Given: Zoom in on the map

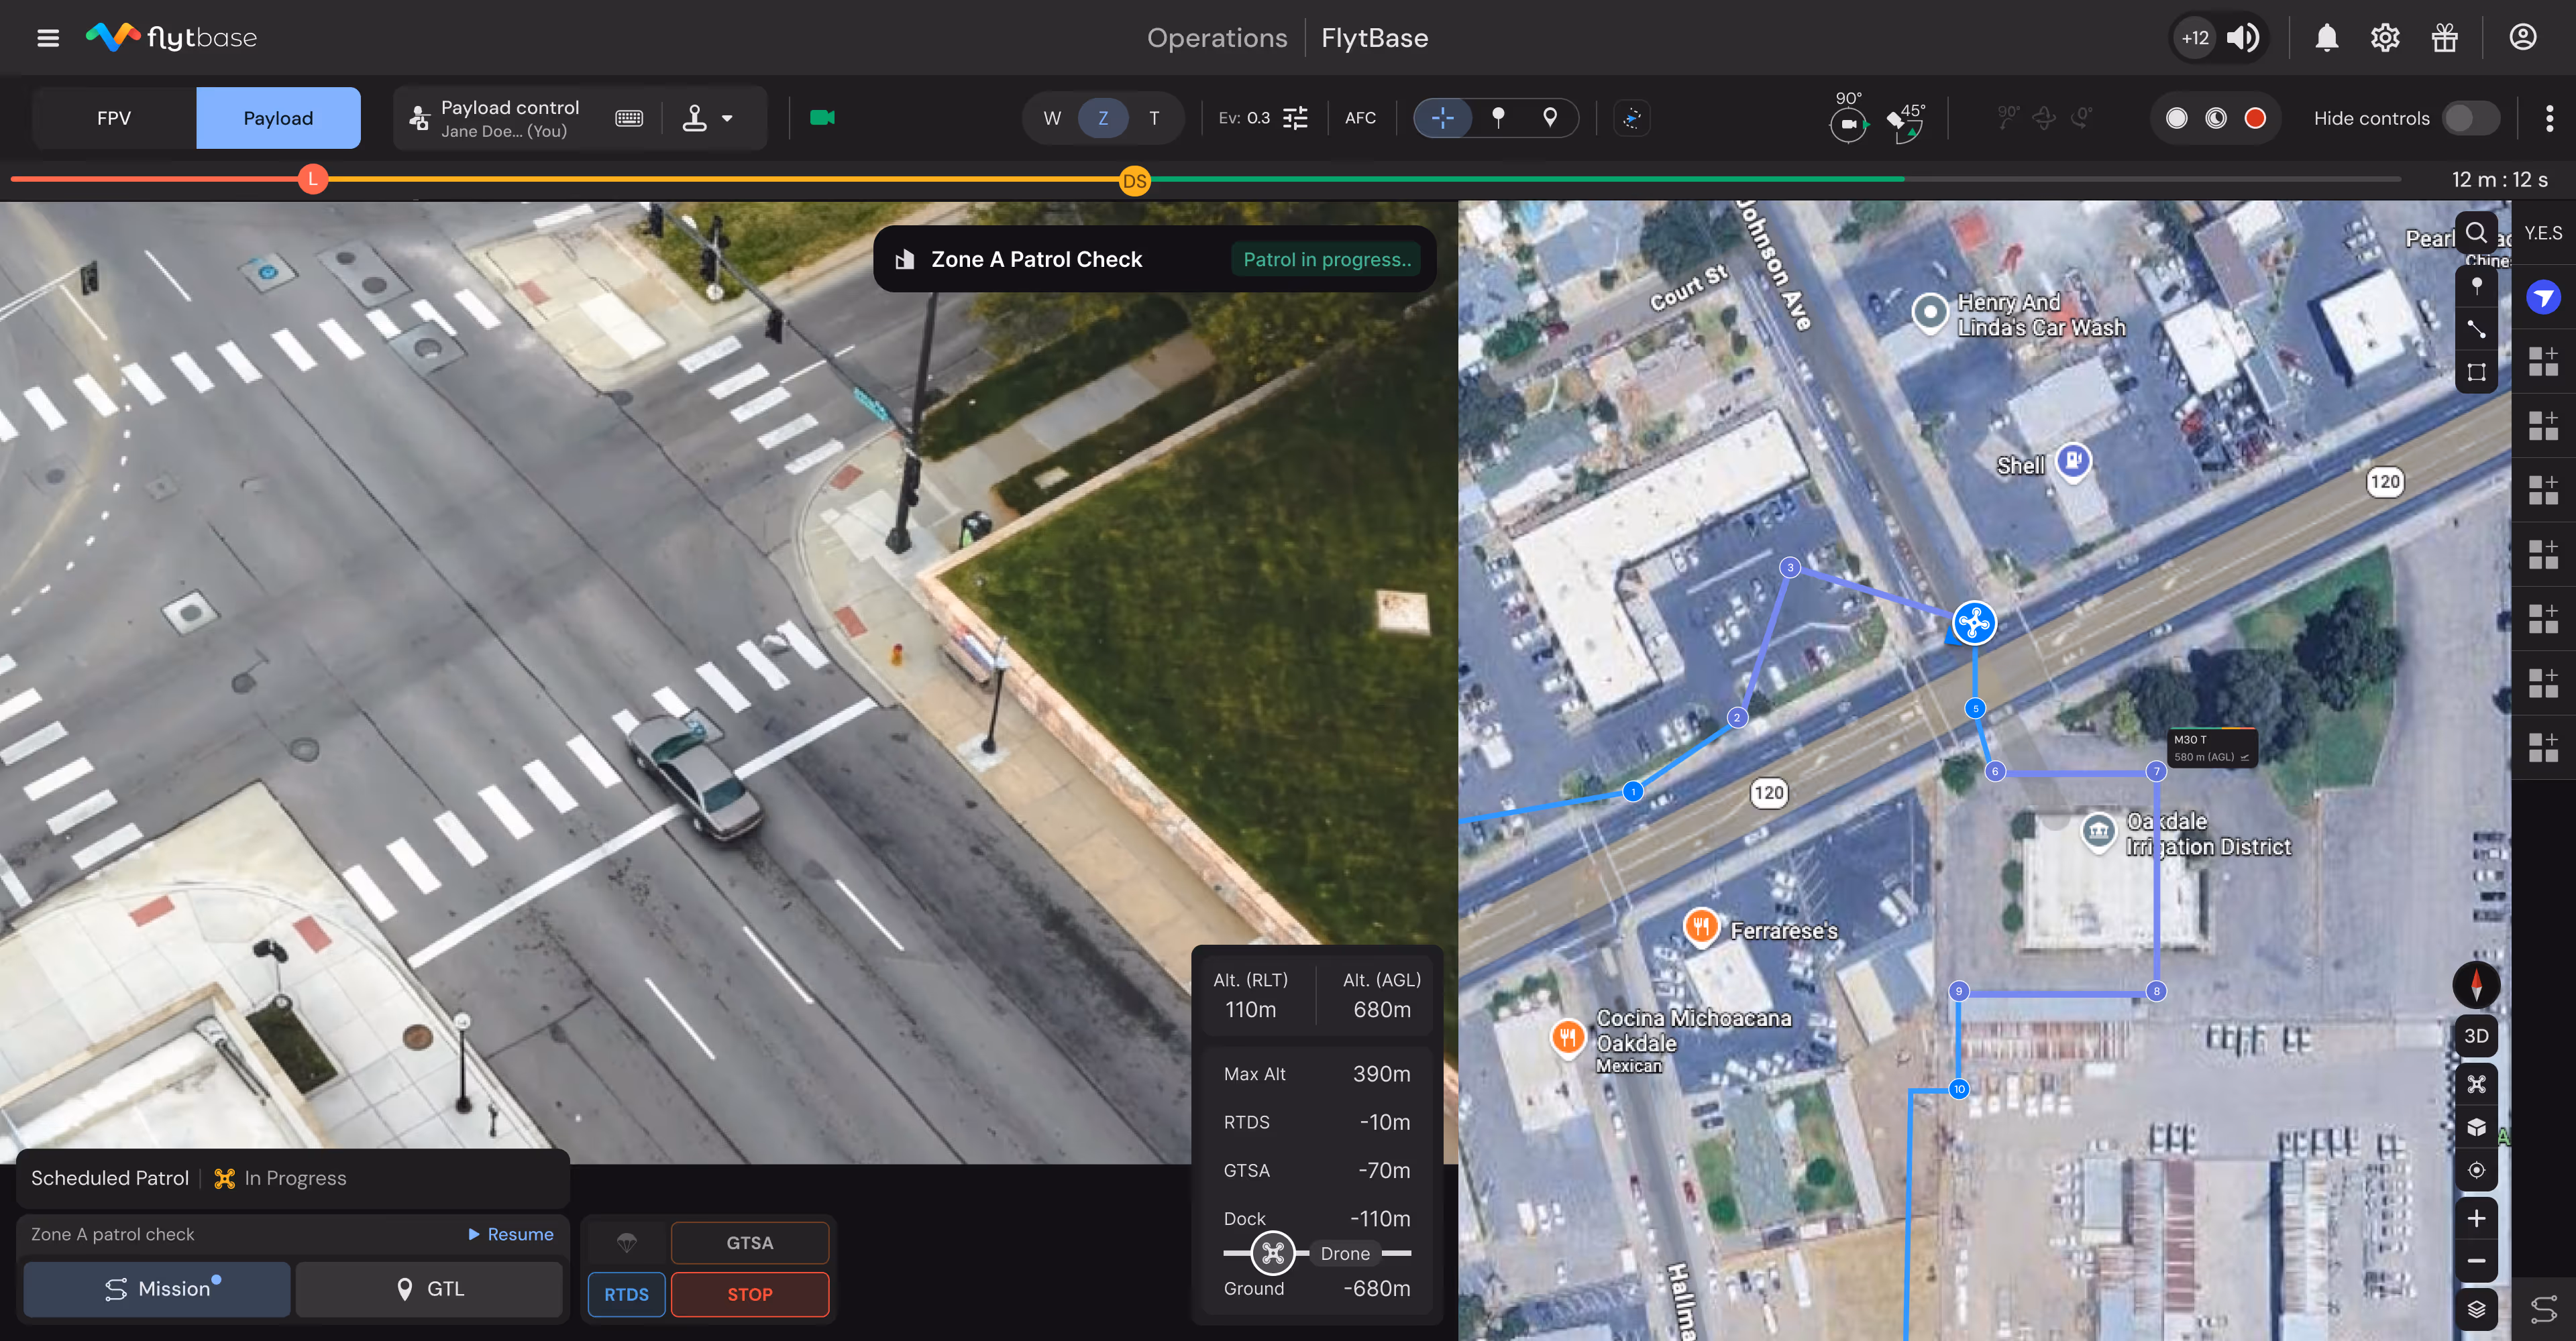Looking at the screenshot, I should pyautogui.click(x=2476, y=1218).
